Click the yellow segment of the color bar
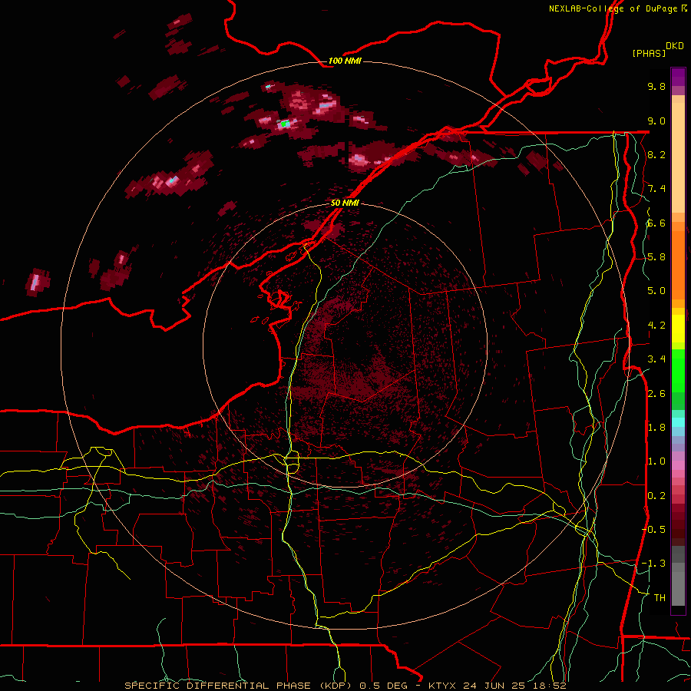 click(x=678, y=329)
